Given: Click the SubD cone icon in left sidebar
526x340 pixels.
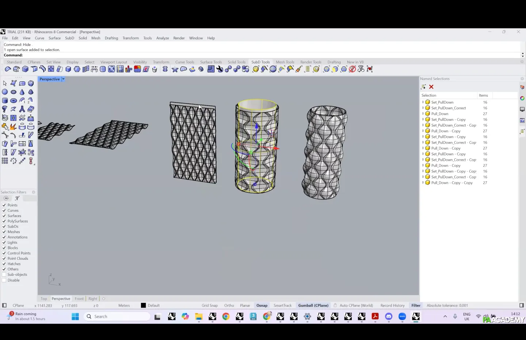Looking at the screenshot, I should (22, 92).
